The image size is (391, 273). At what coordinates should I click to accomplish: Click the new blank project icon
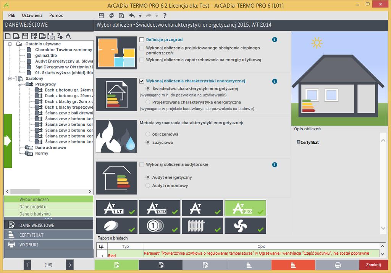(x=8, y=36)
